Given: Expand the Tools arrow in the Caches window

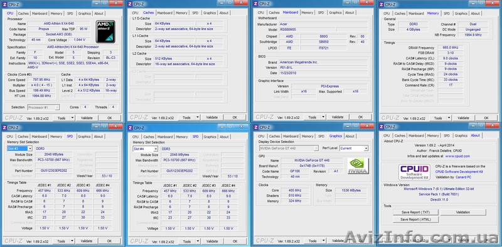Looking at the screenshot, I should point(197,117).
